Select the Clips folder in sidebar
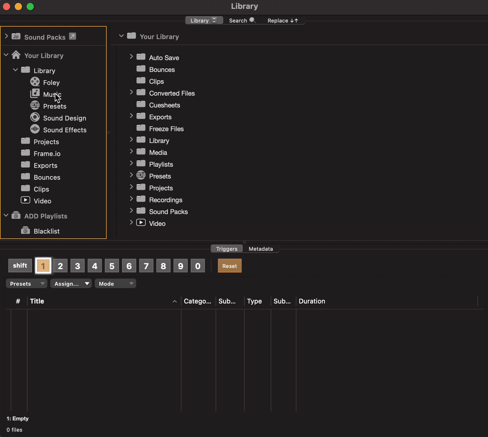 pyautogui.click(x=41, y=189)
